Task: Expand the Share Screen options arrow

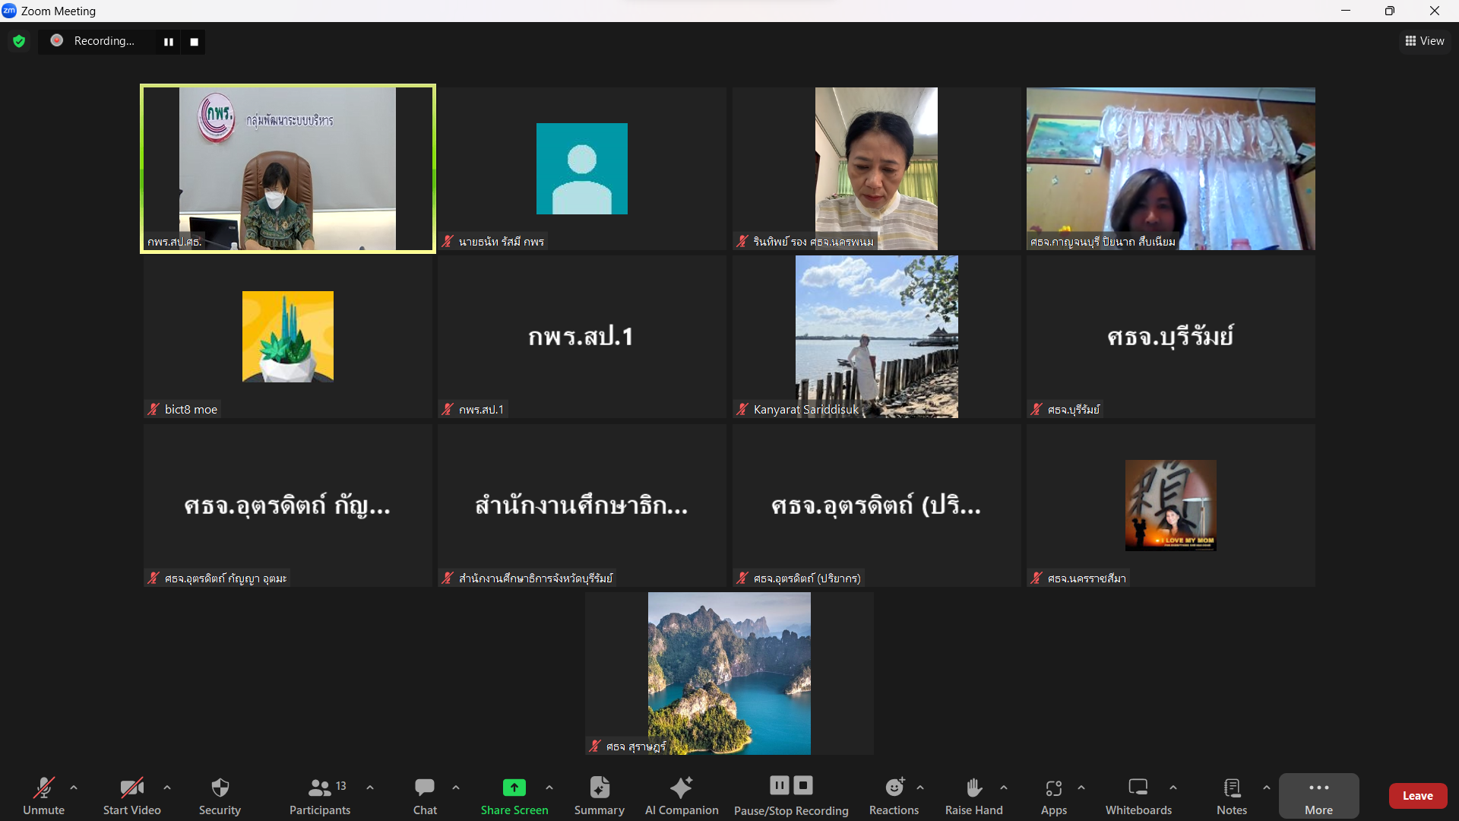Action: (549, 788)
